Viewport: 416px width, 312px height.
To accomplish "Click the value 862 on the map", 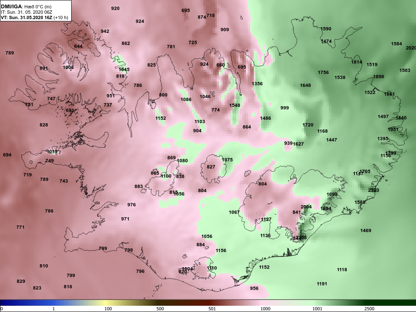I will click(x=126, y=43).
